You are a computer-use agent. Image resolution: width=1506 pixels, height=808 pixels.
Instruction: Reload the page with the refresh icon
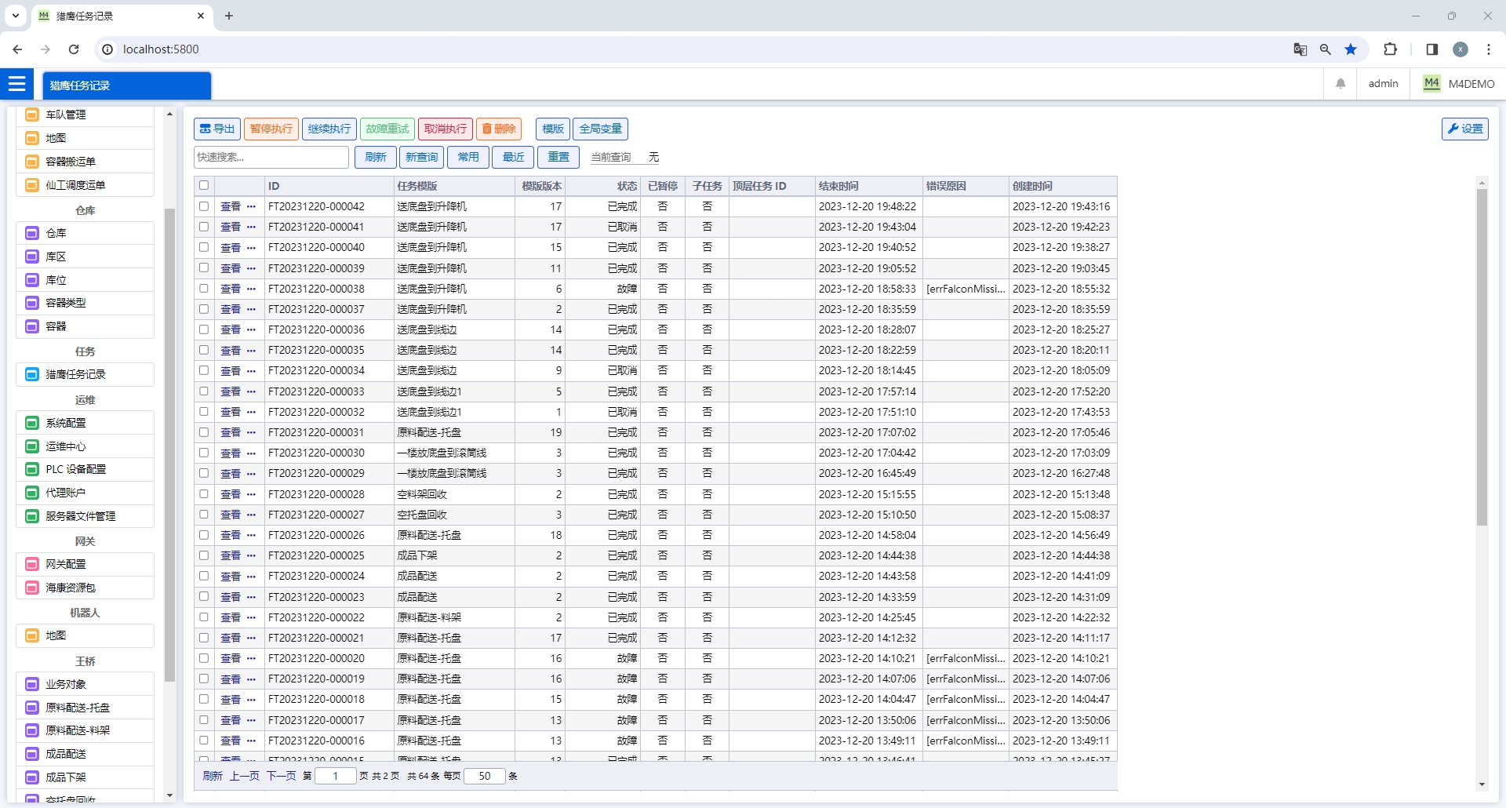[74, 49]
